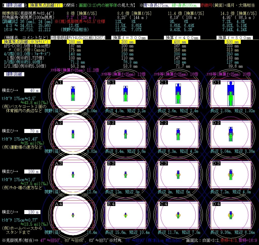Click the 1/2.3型(例※約5.58倍) row label
The width and height of the screenshot is (259, 245).
(25, 66)
